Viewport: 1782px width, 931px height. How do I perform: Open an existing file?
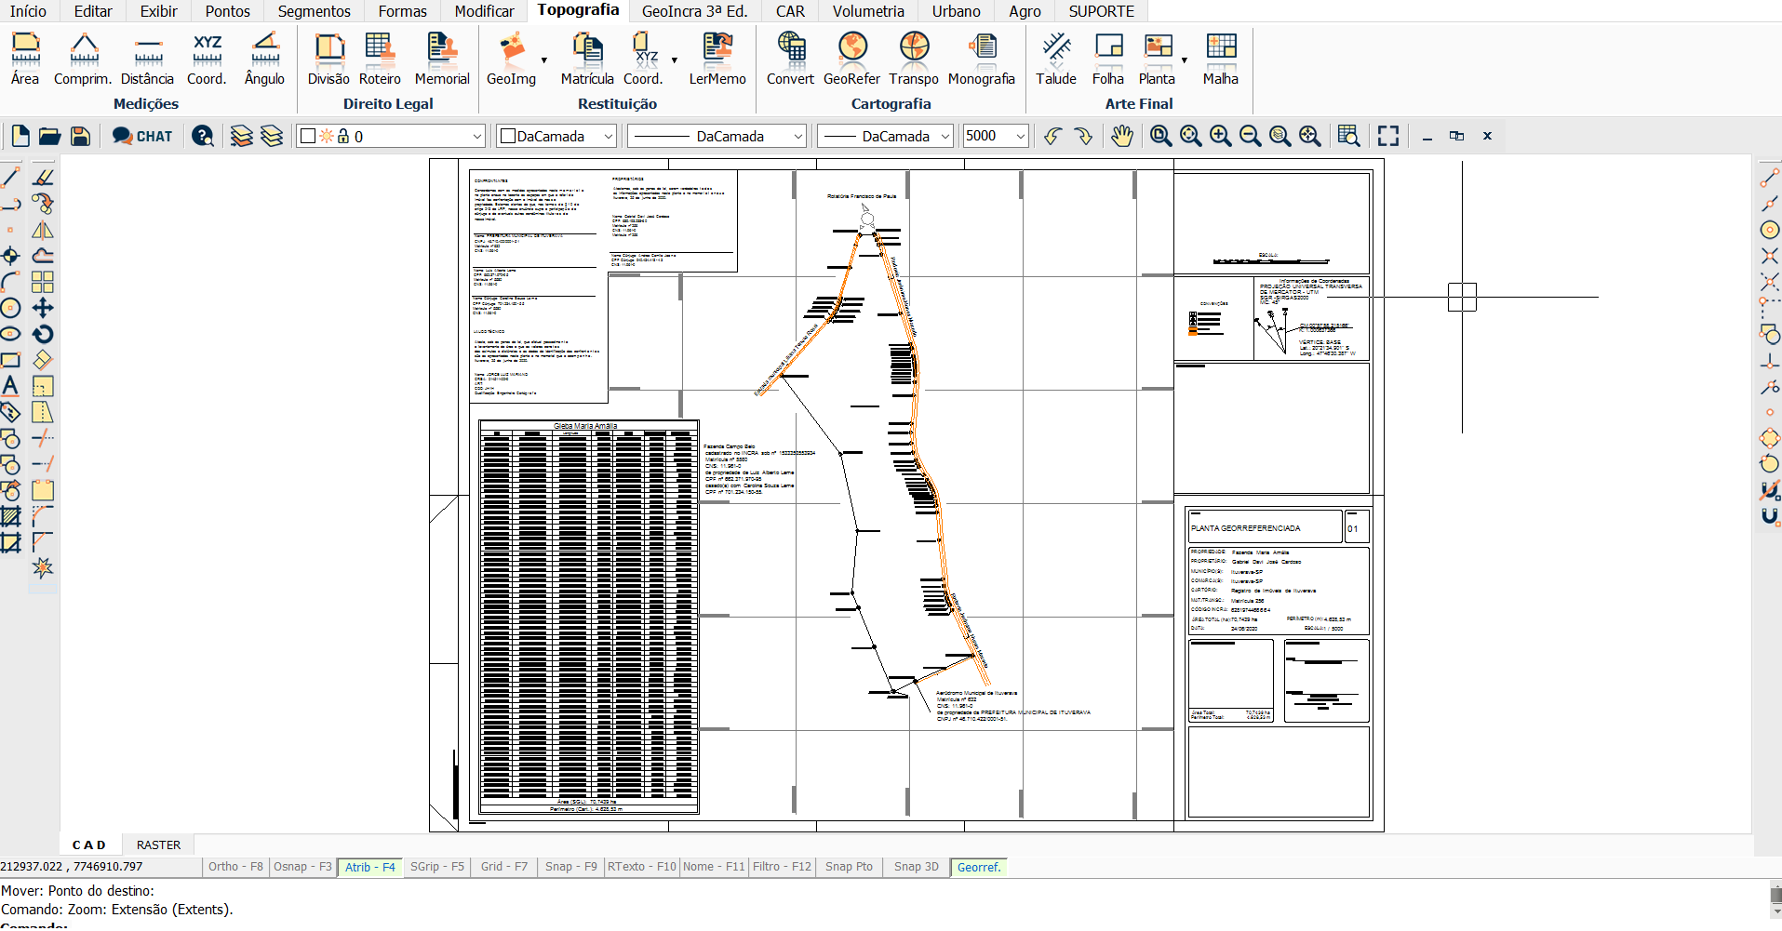pos(50,136)
